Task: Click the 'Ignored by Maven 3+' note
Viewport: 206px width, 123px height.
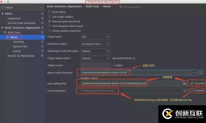Action: tap(124, 58)
